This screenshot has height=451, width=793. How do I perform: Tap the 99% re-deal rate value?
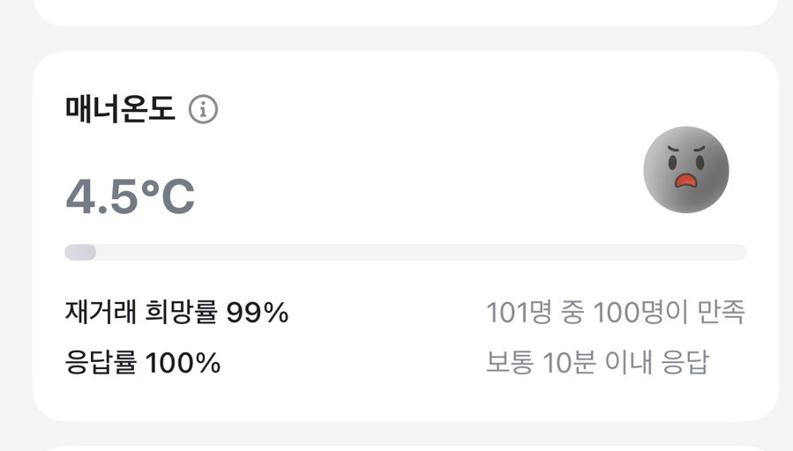pyautogui.click(x=258, y=313)
